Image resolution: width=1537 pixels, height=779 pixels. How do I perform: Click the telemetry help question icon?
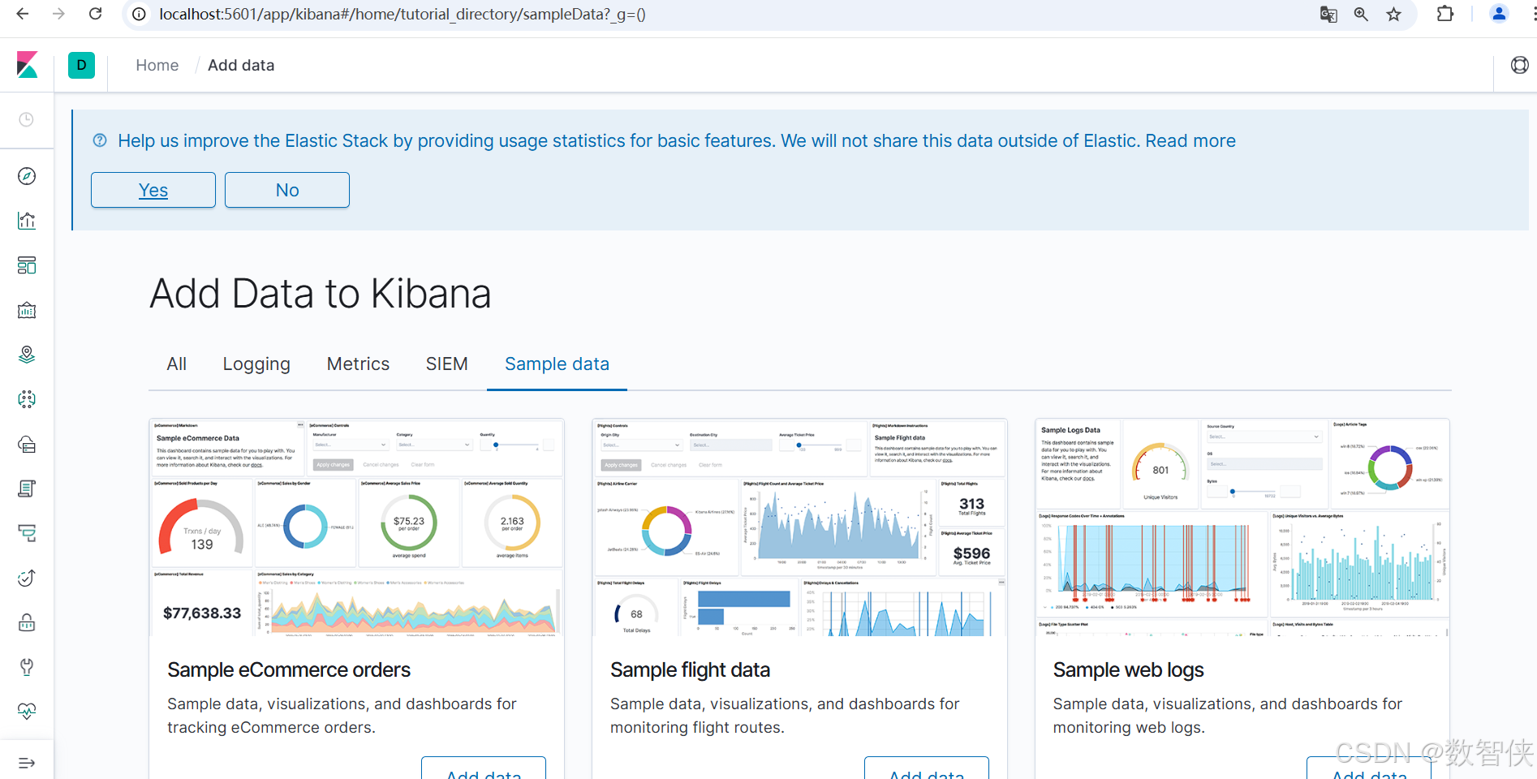[100, 140]
